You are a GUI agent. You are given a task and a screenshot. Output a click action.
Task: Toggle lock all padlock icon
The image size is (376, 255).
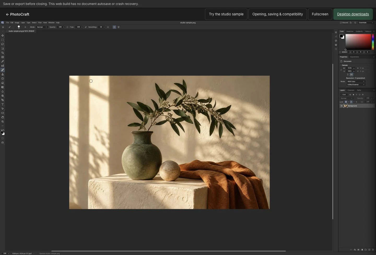pyautogui.click(x=356, y=102)
